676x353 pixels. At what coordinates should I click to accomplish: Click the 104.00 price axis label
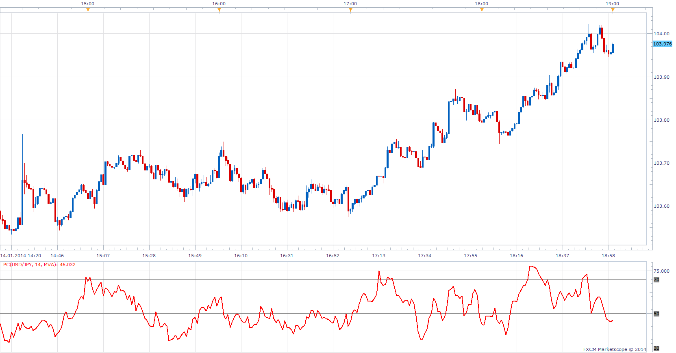(x=661, y=34)
